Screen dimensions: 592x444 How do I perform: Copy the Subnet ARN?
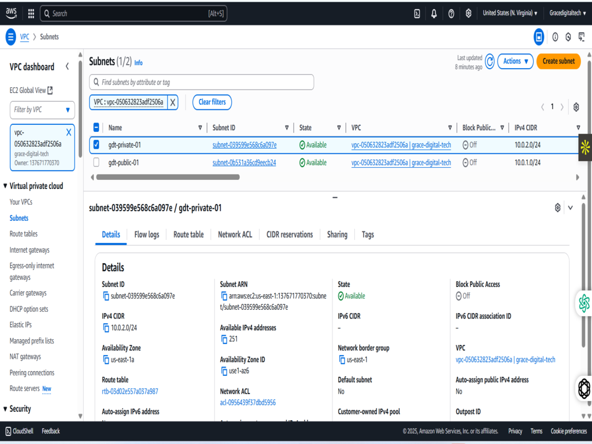(x=224, y=297)
